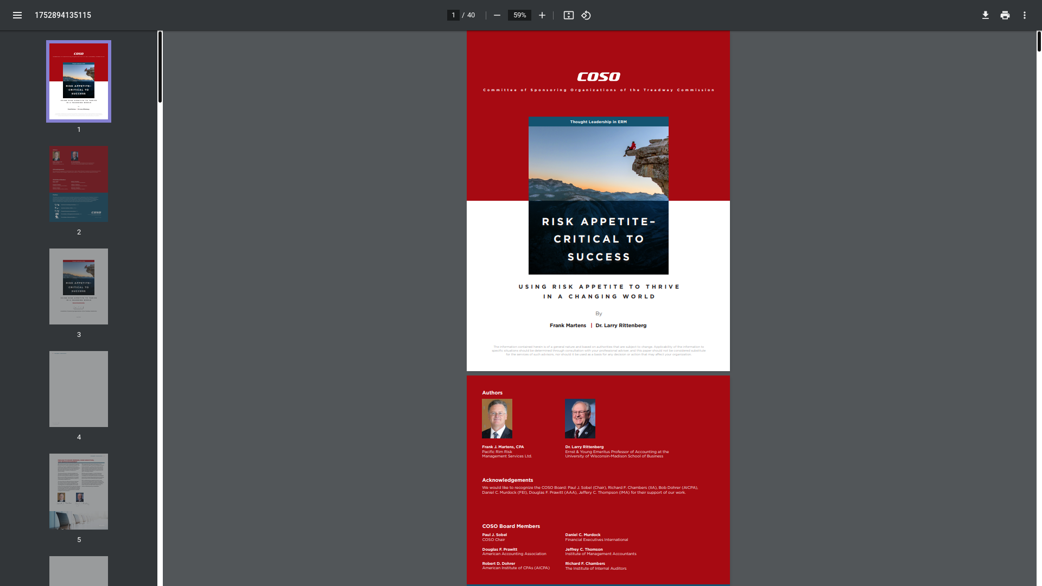This screenshot has width=1042, height=586.
Task: Open the more actions menu
Action: click(x=1025, y=15)
